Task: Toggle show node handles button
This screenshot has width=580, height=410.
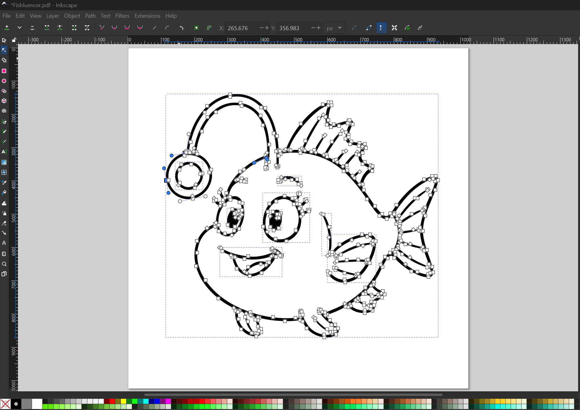Action: 381,28
